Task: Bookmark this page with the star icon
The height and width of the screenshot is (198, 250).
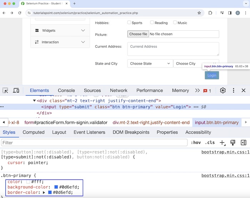Action: pyautogui.click(x=199, y=13)
